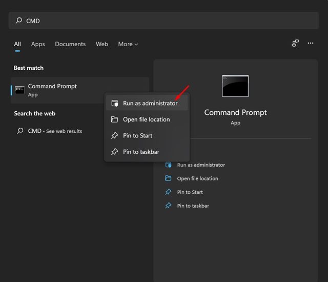
Task: Switch to the Apps tab
Action: pos(38,44)
